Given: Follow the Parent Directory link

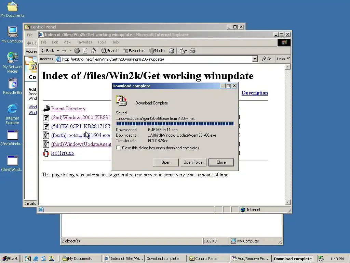Looking at the screenshot, I should point(68,109).
